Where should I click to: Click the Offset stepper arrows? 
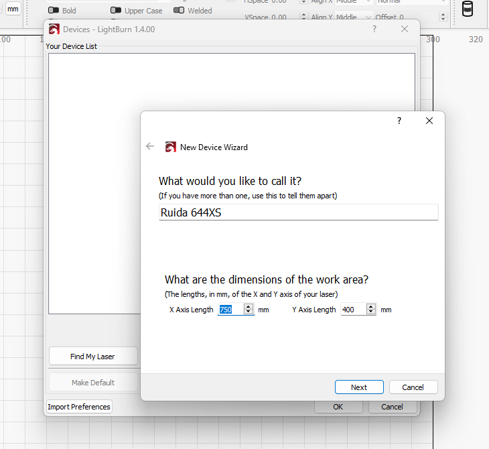pyautogui.click(x=443, y=17)
